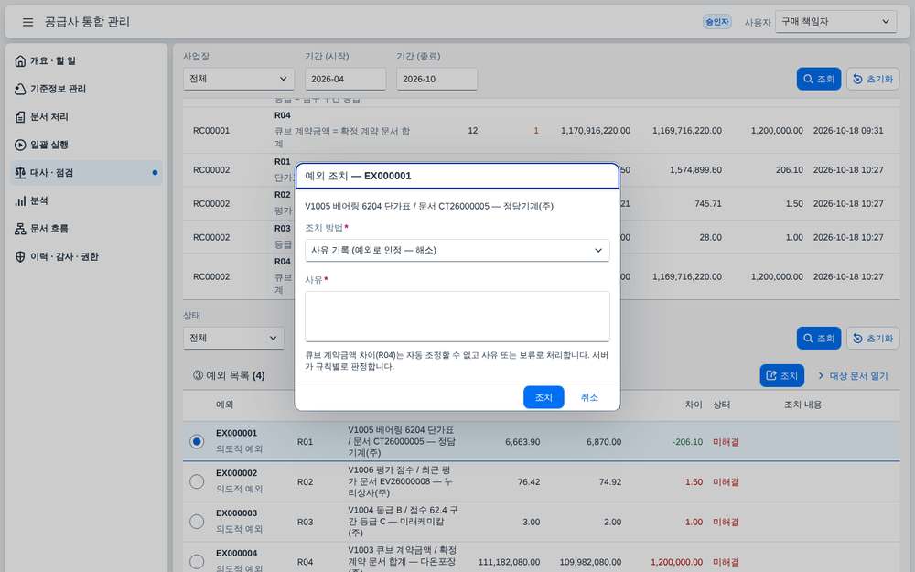This screenshot has width=915, height=572.
Task: Click the 승인자 badge
Action: [x=716, y=22]
